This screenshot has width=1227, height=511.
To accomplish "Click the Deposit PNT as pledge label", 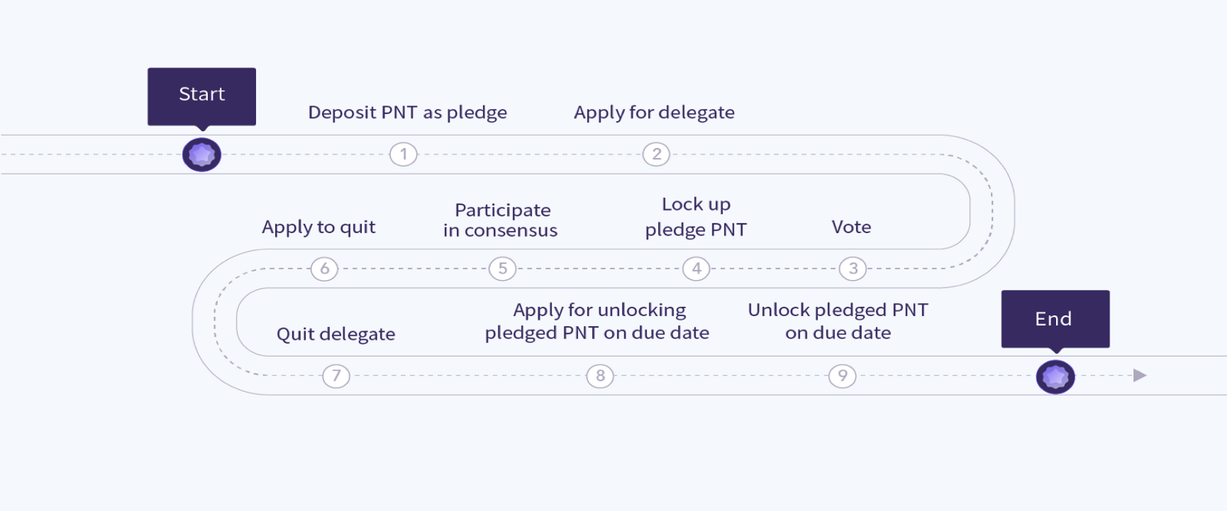I will click(407, 113).
